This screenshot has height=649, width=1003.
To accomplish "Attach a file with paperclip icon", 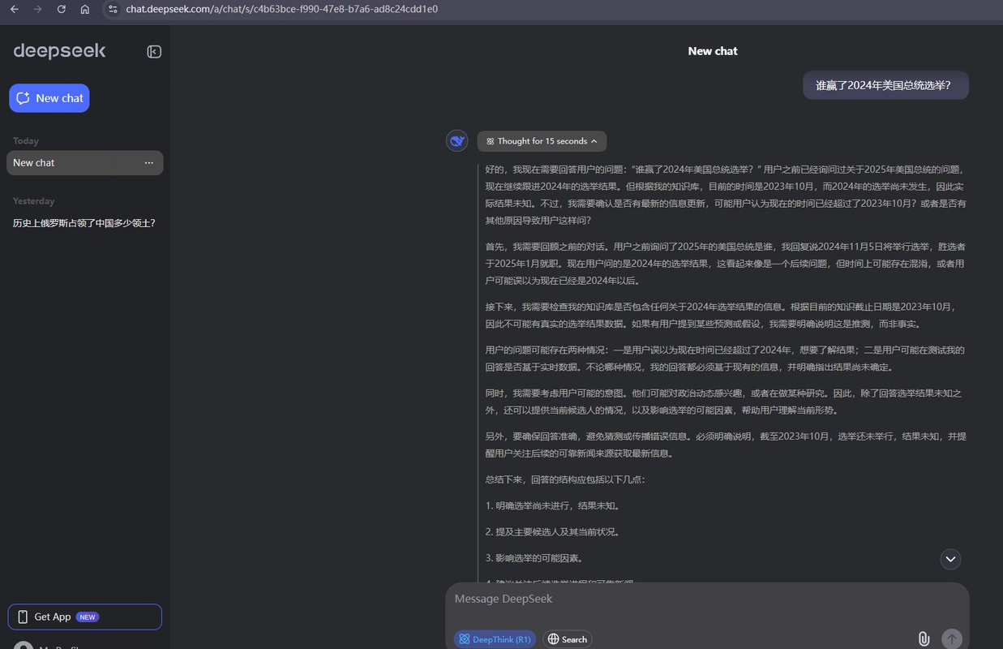I will point(924,639).
